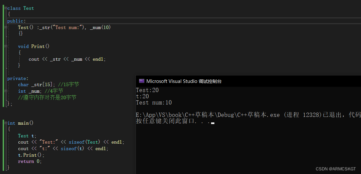Click the "Test num:10" console output line
361x174 pixels.
tap(154, 103)
